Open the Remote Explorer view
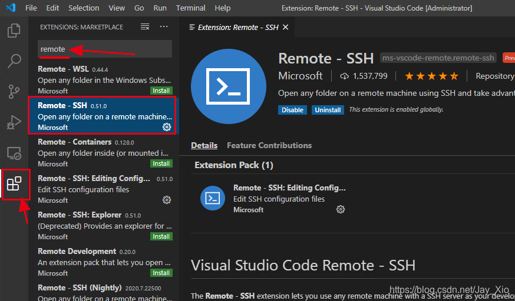Screen dimensions: 515x301 14,153
